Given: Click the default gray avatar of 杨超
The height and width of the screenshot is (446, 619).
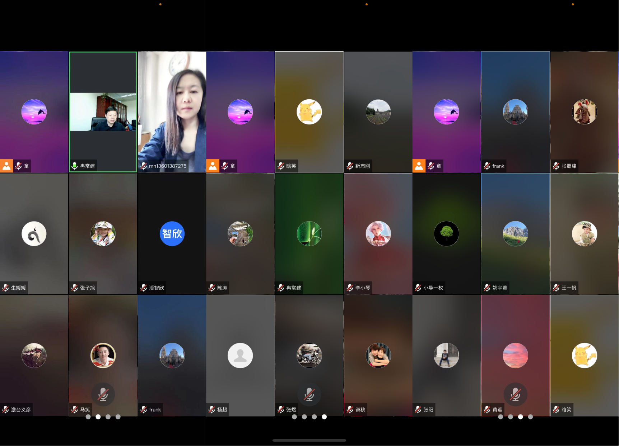Looking at the screenshot, I should click(240, 356).
